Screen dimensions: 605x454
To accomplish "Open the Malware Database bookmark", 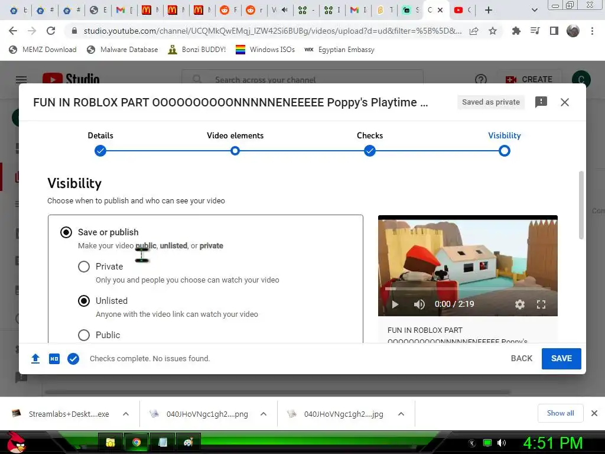I will 122,50.
